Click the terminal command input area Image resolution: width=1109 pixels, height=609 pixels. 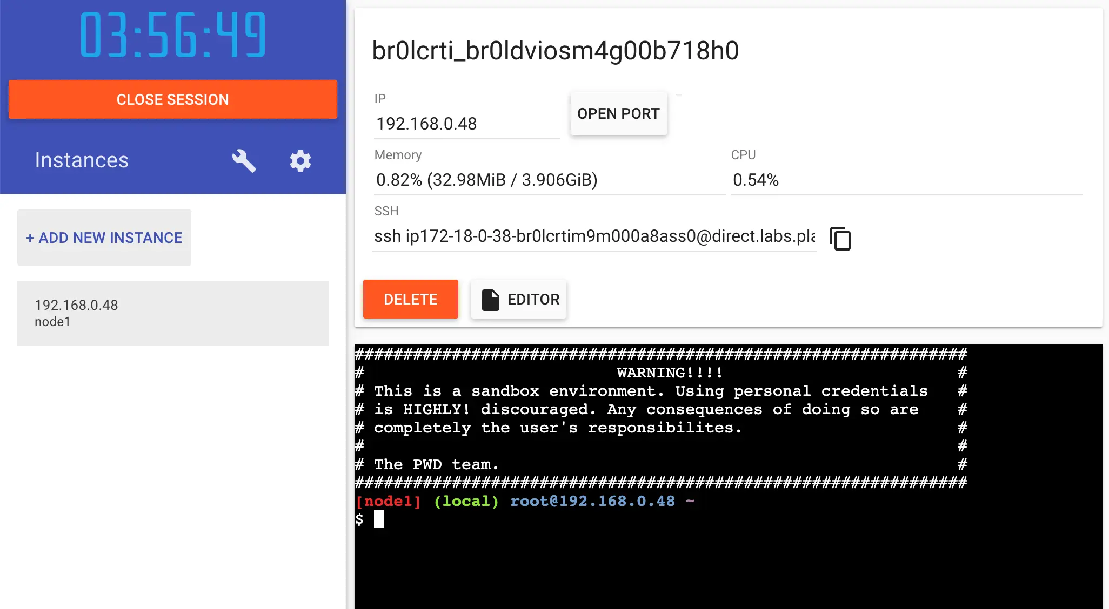[383, 519]
